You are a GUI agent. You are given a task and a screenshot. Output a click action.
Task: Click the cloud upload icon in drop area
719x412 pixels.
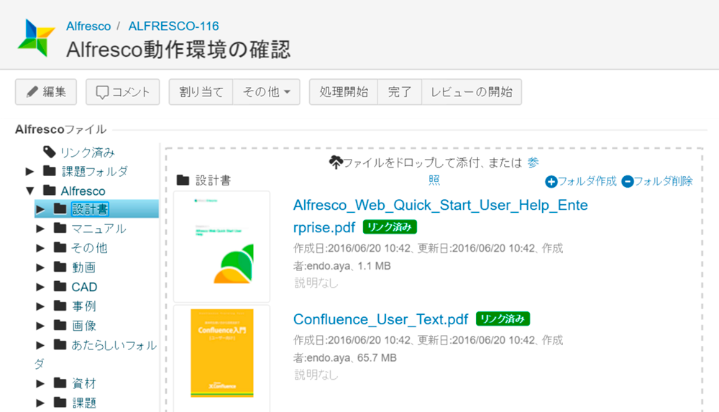point(336,162)
